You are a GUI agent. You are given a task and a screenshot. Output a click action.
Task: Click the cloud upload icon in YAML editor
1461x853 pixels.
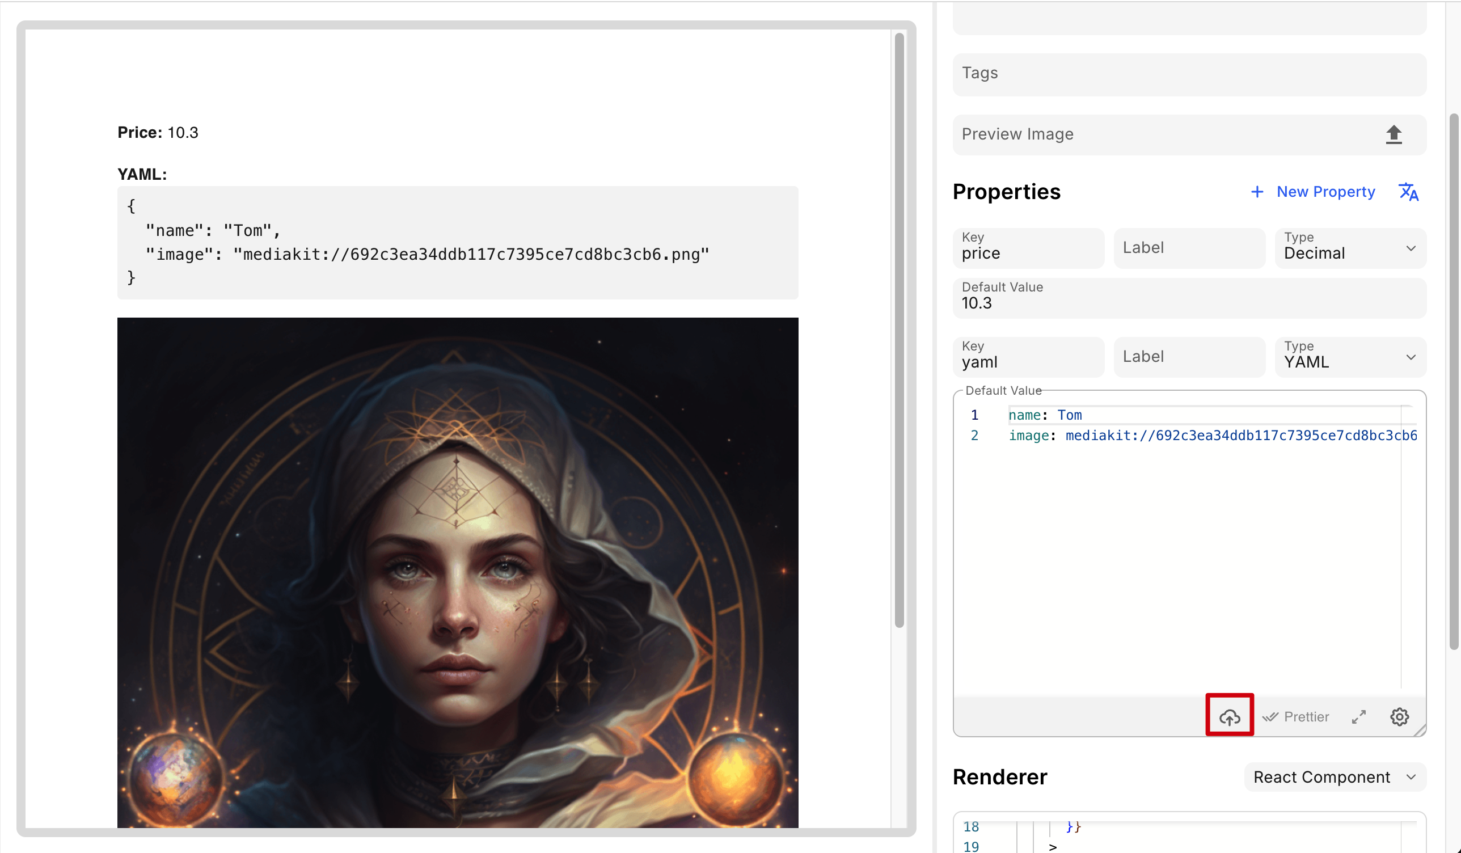point(1229,717)
